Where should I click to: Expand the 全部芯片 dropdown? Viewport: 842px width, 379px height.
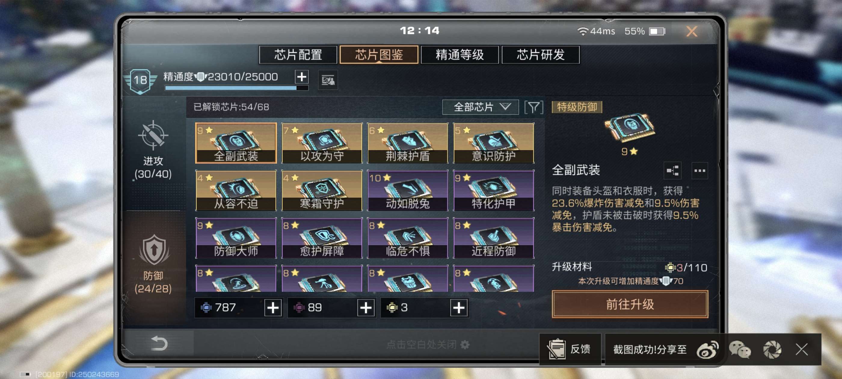click(480, 107)
